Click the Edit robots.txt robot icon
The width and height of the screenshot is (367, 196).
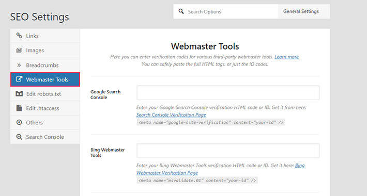[x=19, y=94]
